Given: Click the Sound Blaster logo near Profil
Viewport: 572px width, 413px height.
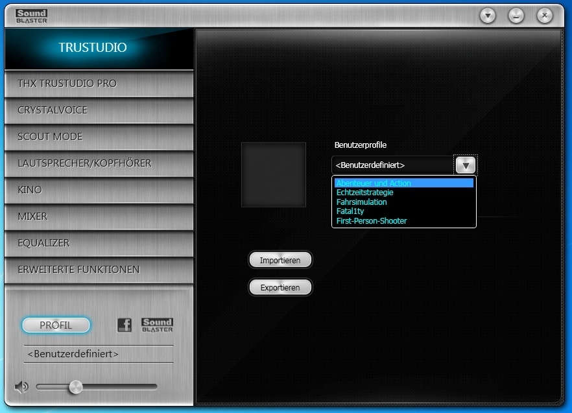Looking at the screenshot, I should click(x=157, y=325).
